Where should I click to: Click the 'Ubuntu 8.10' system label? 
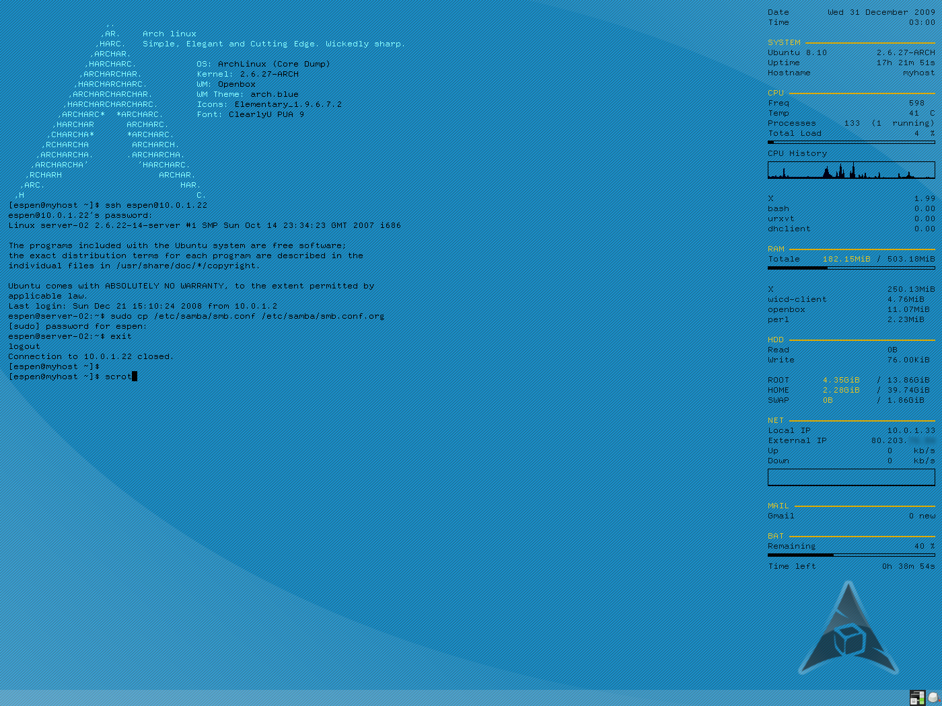click(797, 52)
